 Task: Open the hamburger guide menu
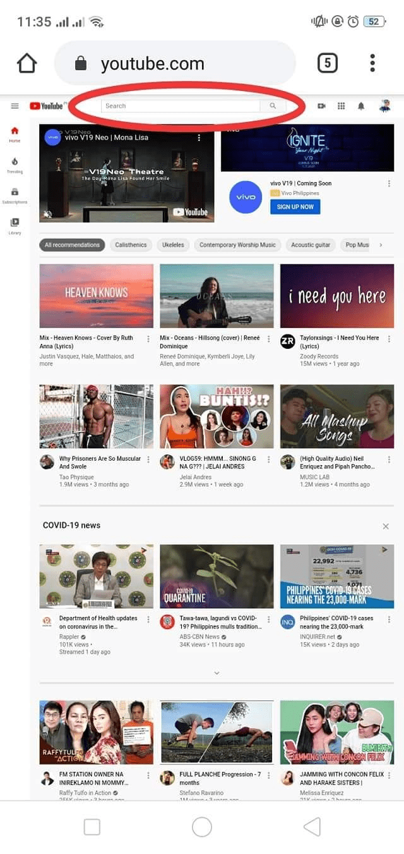click(x=15, y=106)
